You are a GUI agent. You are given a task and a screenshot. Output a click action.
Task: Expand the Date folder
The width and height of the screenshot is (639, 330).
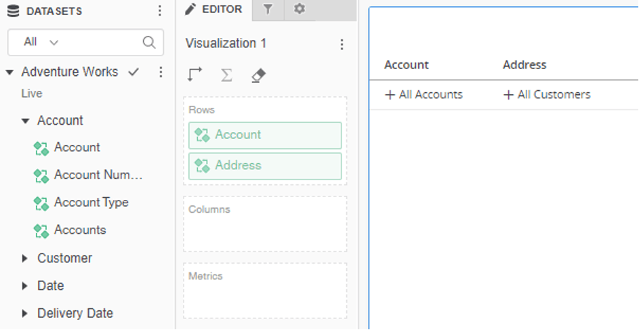(x=25, y=286)
